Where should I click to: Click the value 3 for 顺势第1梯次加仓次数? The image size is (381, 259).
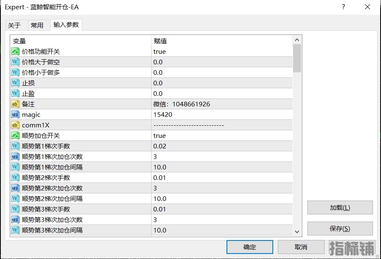[x=222, y=156]
